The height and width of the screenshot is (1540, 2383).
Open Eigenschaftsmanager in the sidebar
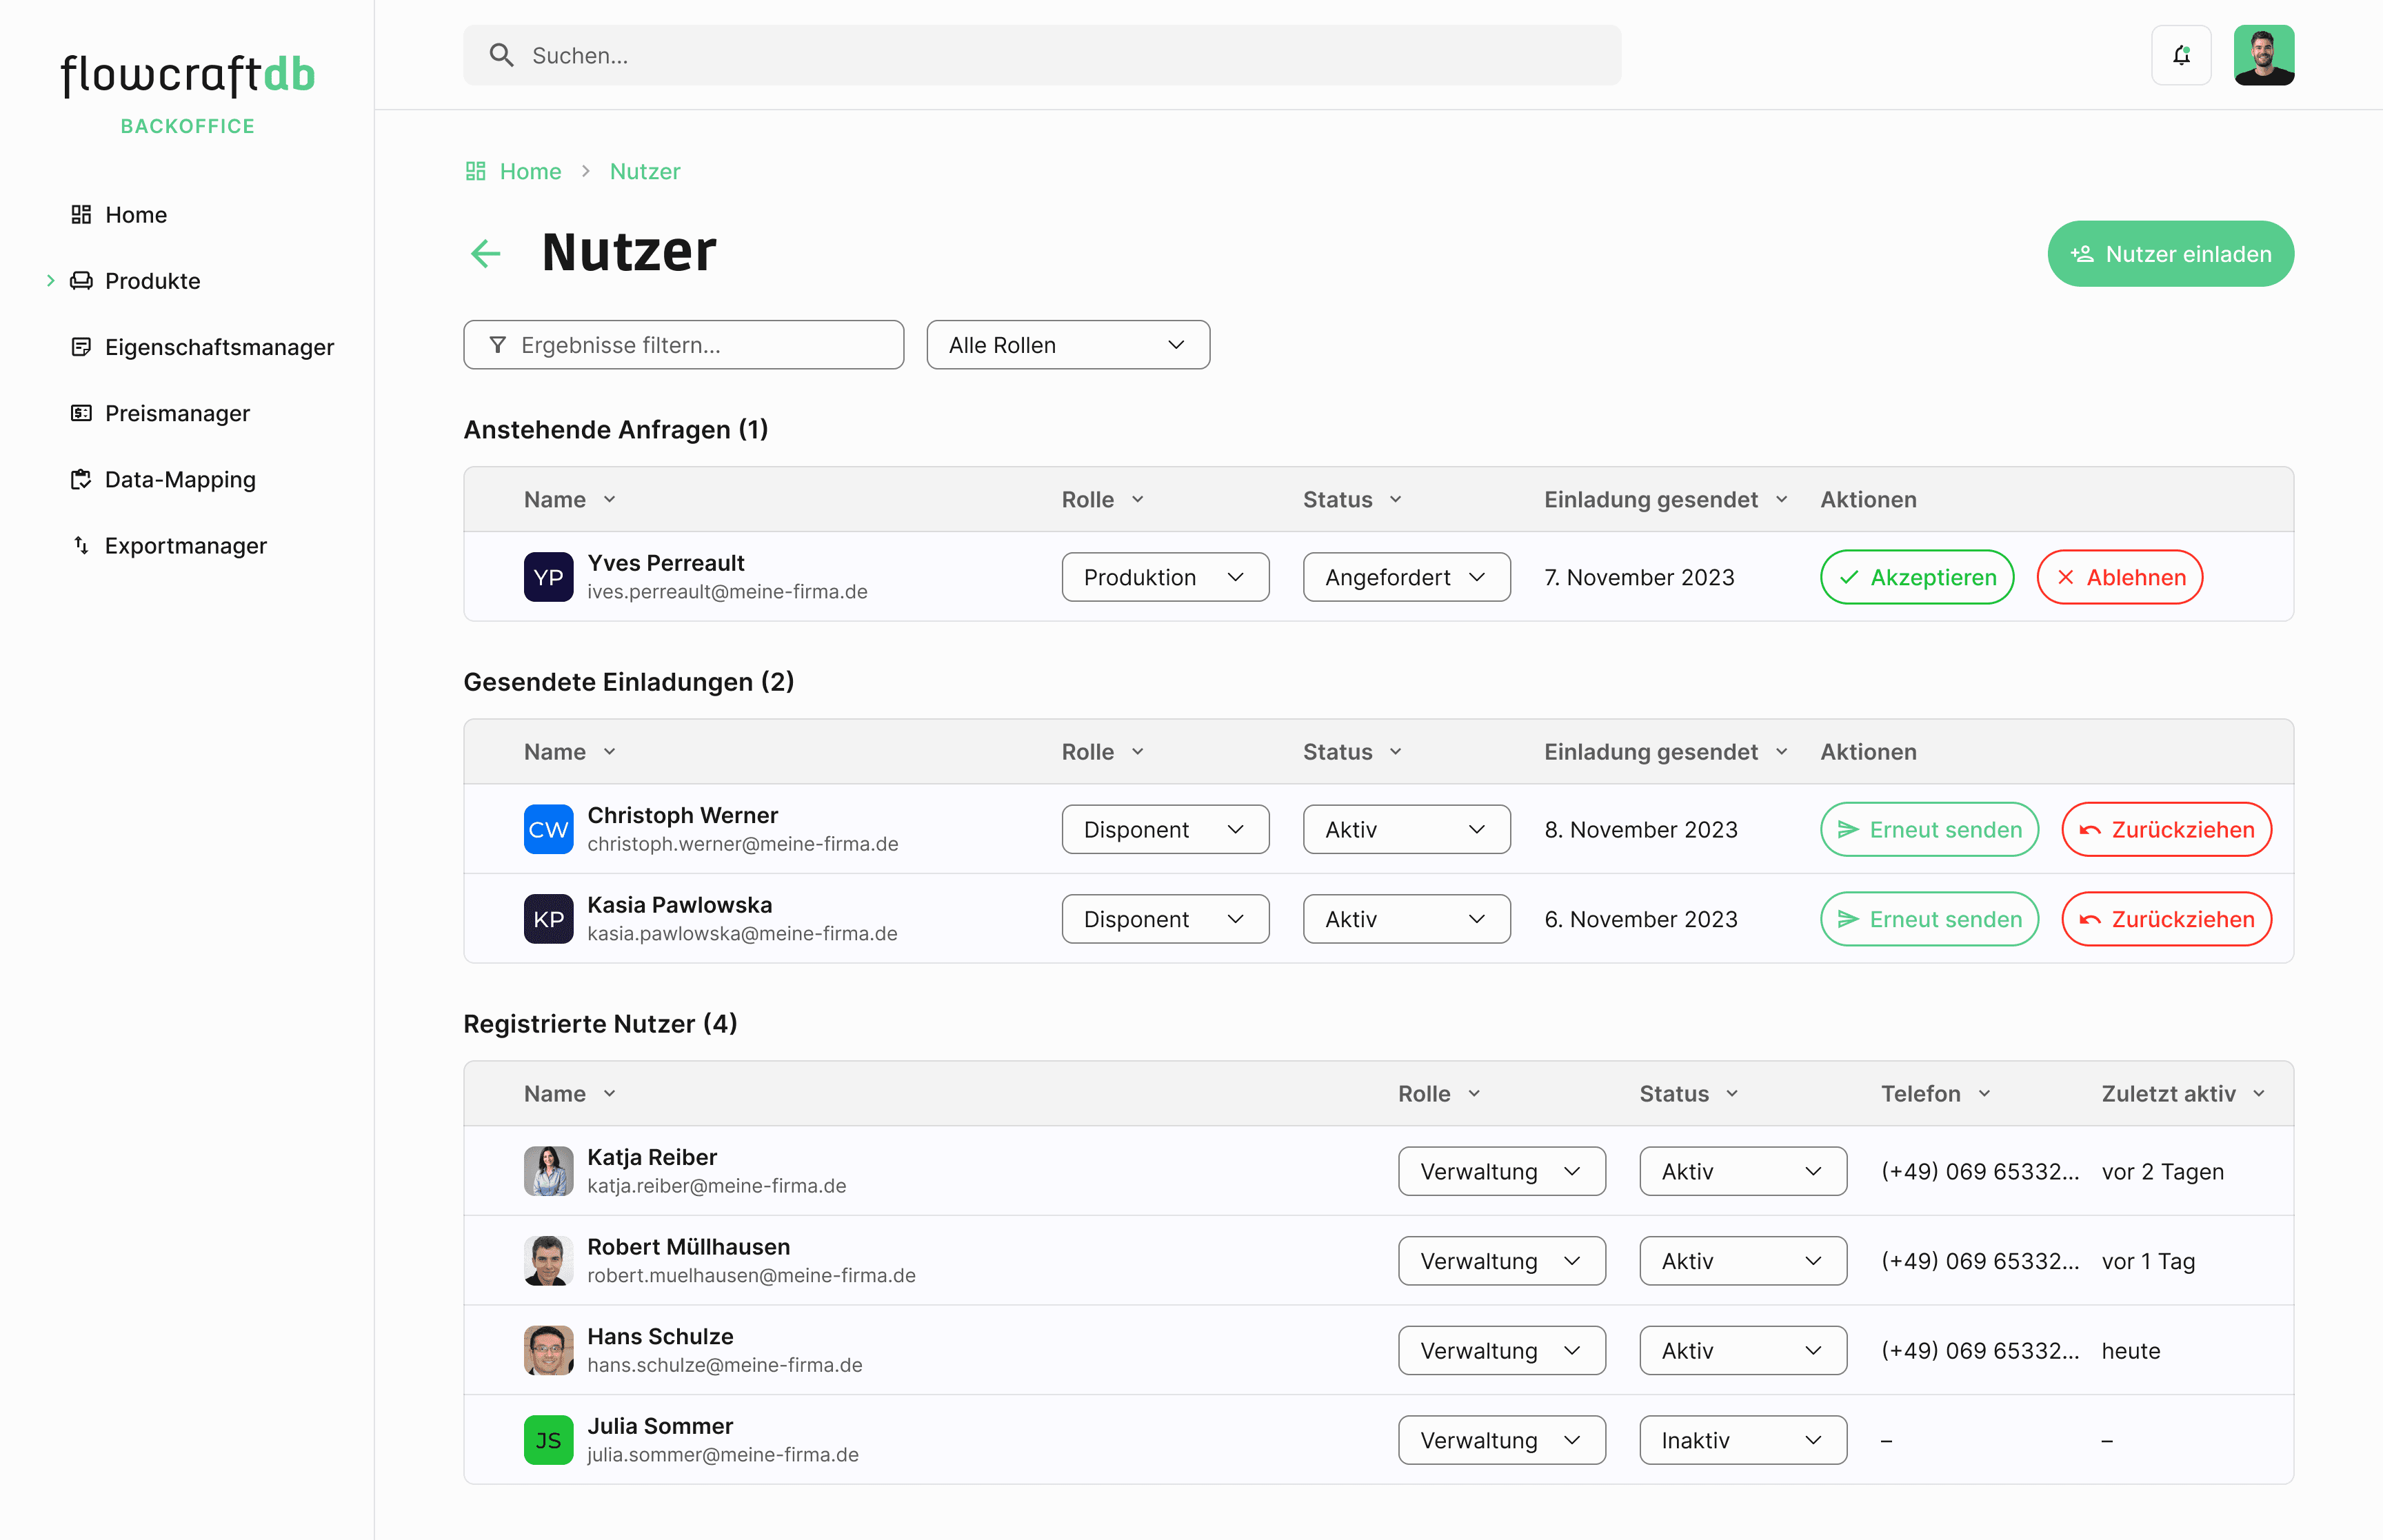coord(218,347)
